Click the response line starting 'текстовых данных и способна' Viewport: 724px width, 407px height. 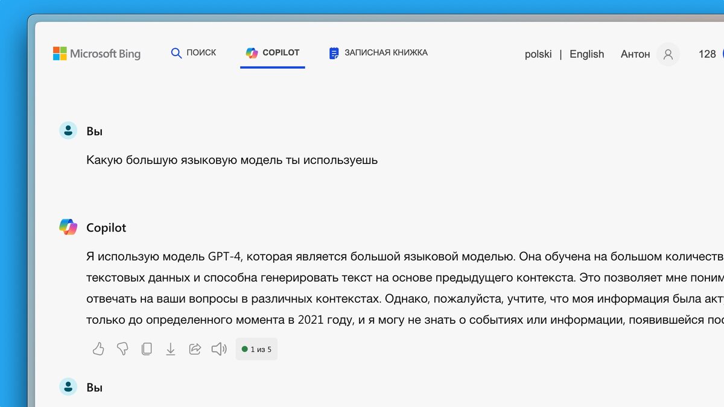click(405, 278)
